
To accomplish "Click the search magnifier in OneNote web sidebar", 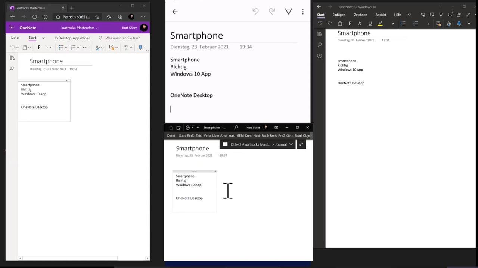I will coord(12,68).
